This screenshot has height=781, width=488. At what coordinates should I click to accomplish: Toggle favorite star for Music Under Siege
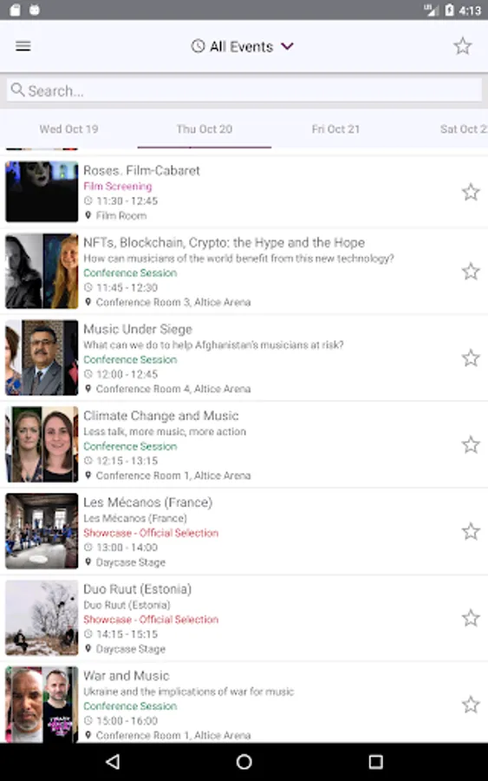click(x=471, y=358)
